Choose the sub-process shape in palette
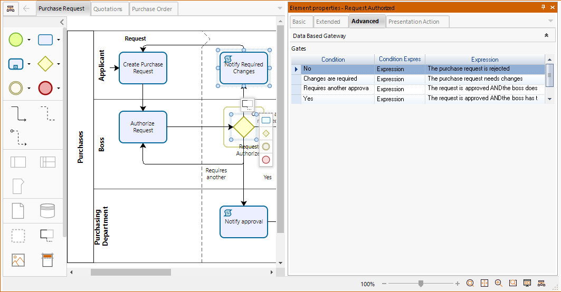 [16, 64]
